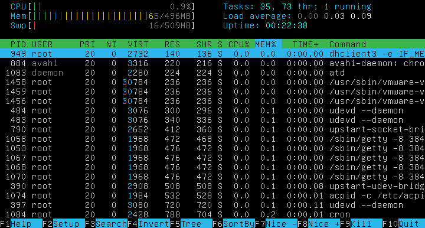Sort by the CPU% column header
This screenshot has height=228, width=425.
239,44
